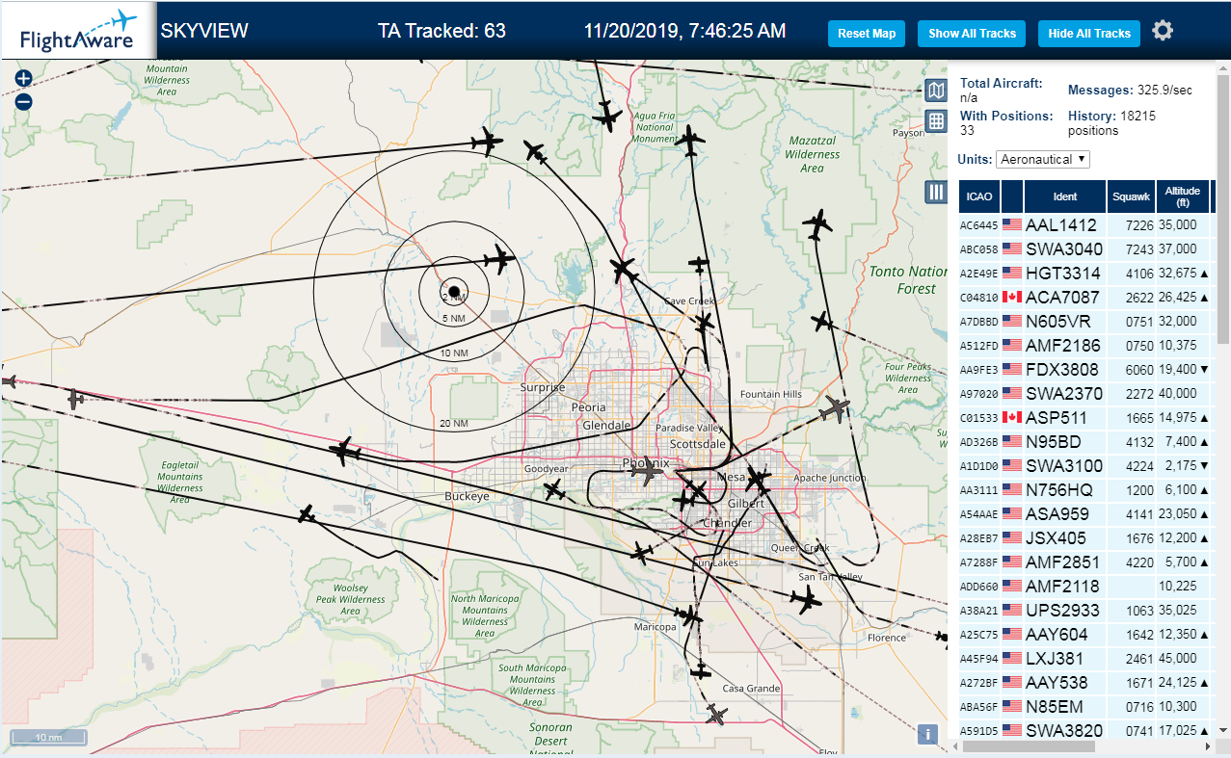Click squawk value 7226
This screenshot has width=1231, height=758.
1138,225
